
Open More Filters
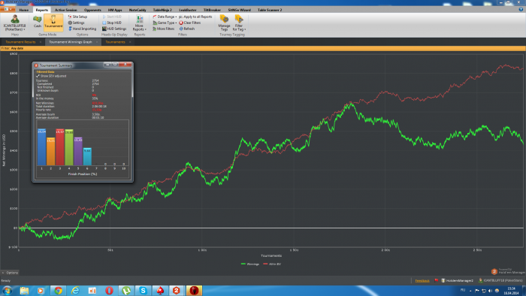(163, 29)
